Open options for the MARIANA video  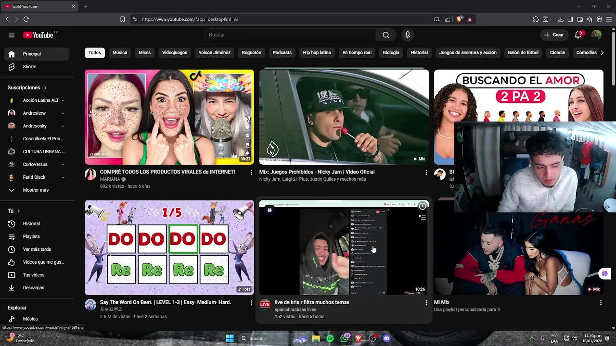click(251, 172)
